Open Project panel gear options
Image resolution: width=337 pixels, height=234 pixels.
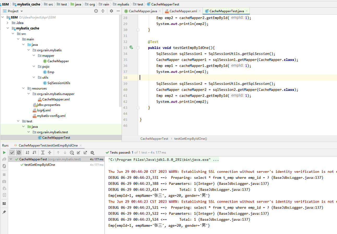[111, 11]
